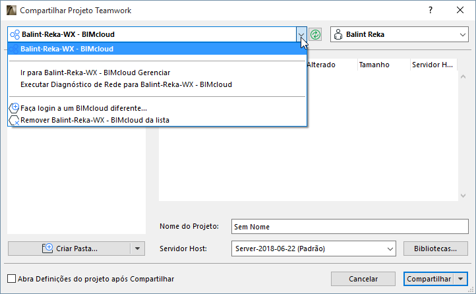This screenshot has width=476, height=294.
Task: Enable Abra Definições do projeto após Compartilhar
Action: (x=11, y=279)
